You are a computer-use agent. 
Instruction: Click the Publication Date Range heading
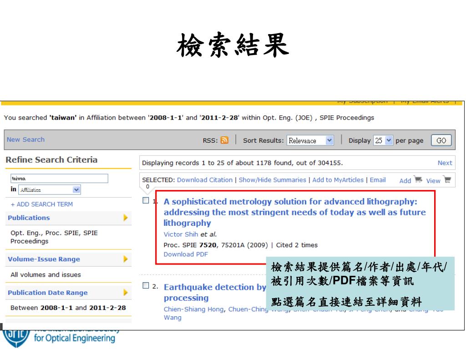(48, 293)
